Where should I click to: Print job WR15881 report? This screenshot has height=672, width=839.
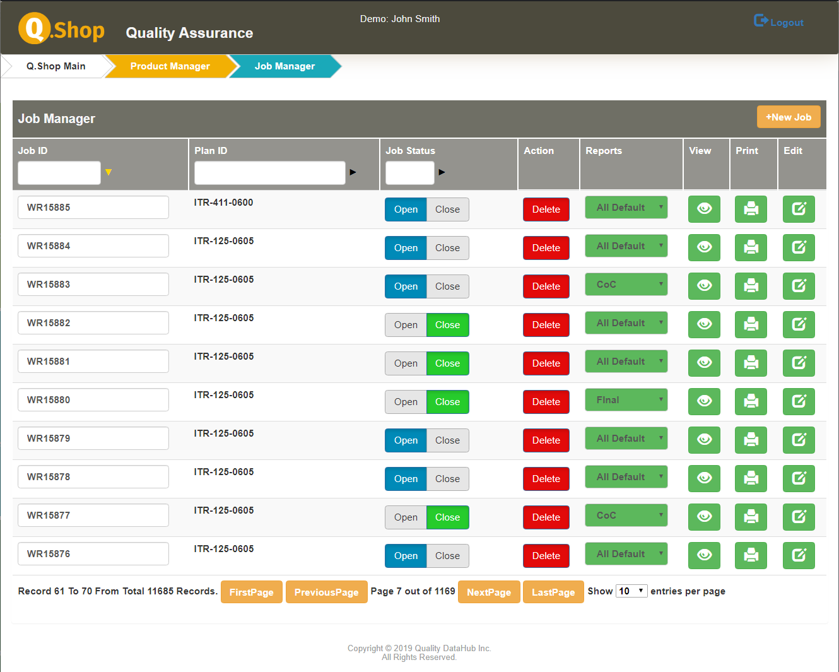click(x=751, y=363)
